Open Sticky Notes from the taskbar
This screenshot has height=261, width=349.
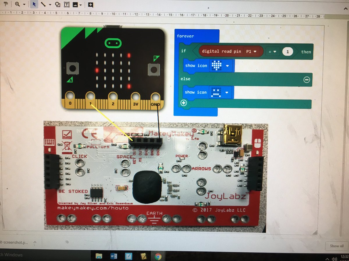[143, 256]
